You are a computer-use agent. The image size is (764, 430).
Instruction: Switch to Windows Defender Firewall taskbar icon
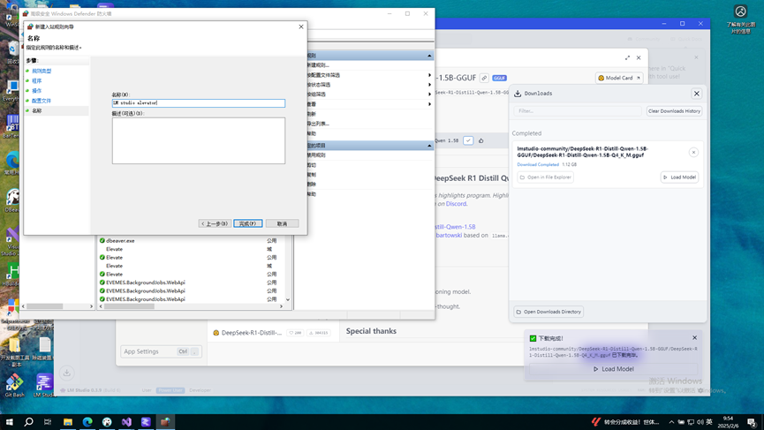pos(165,422)
